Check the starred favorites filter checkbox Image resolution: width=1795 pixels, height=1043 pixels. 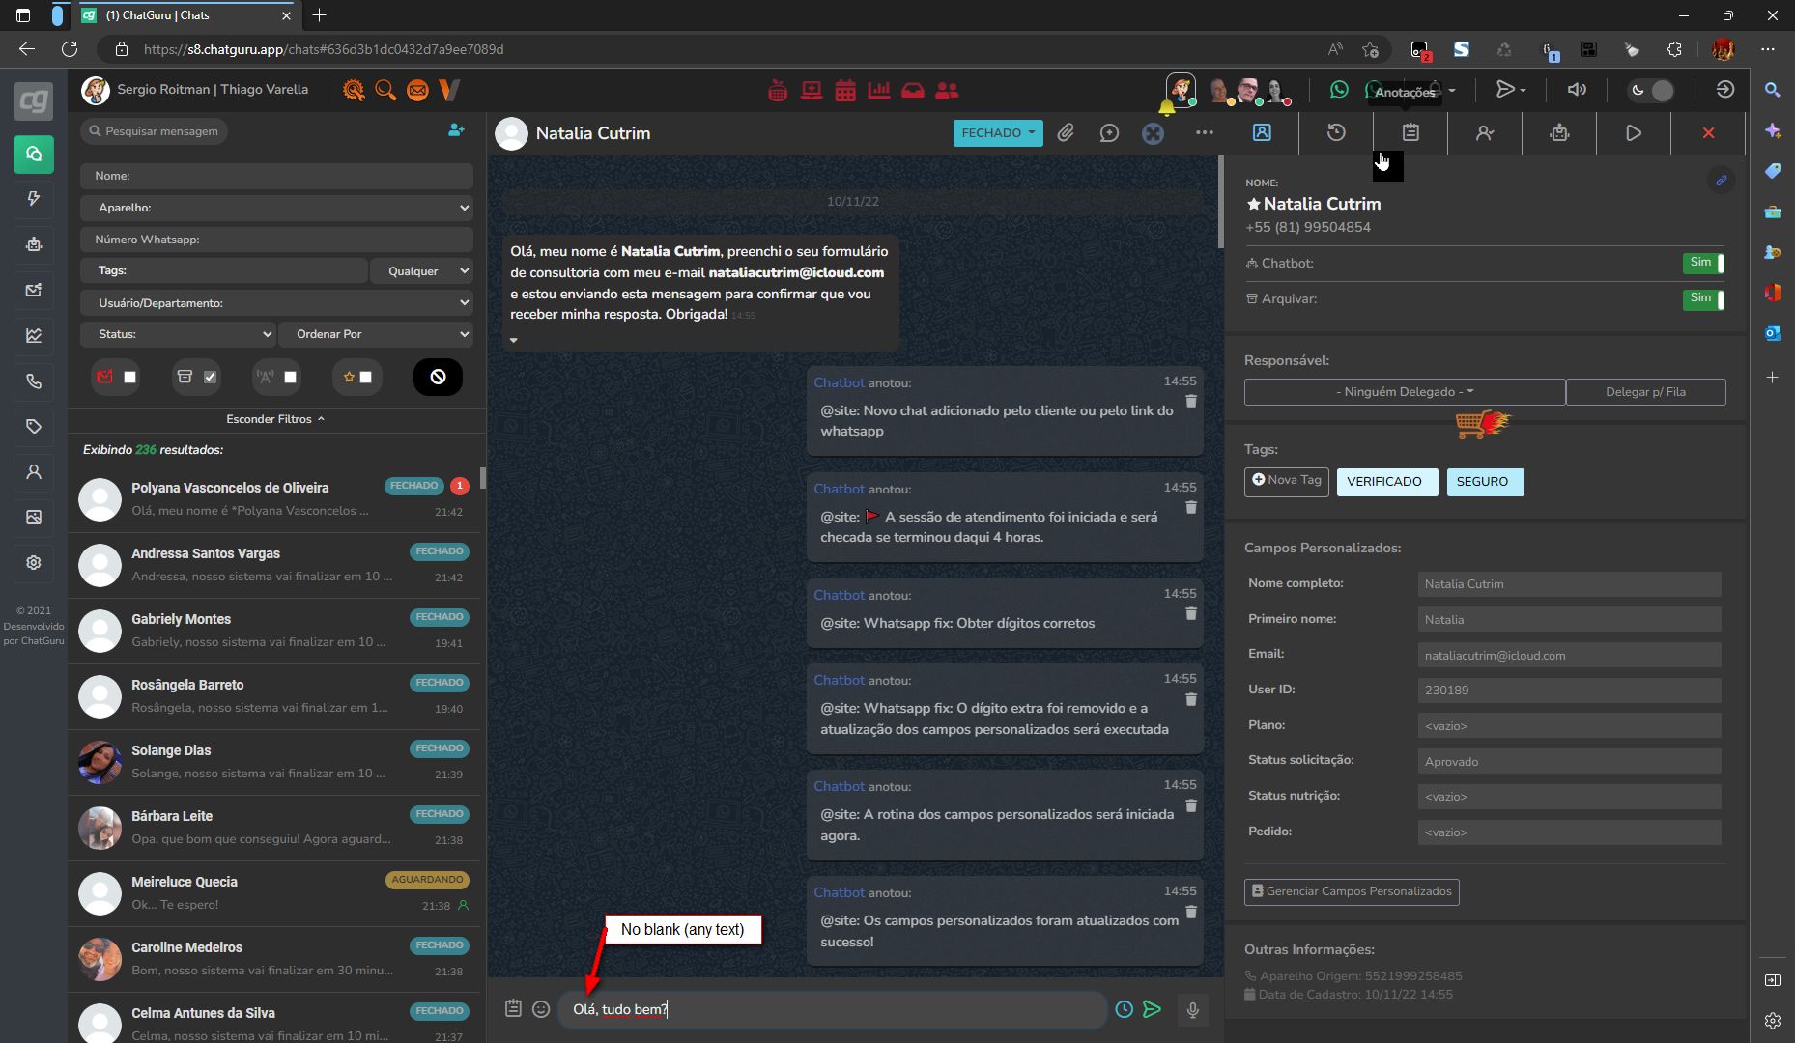click(x=365, y=377)
